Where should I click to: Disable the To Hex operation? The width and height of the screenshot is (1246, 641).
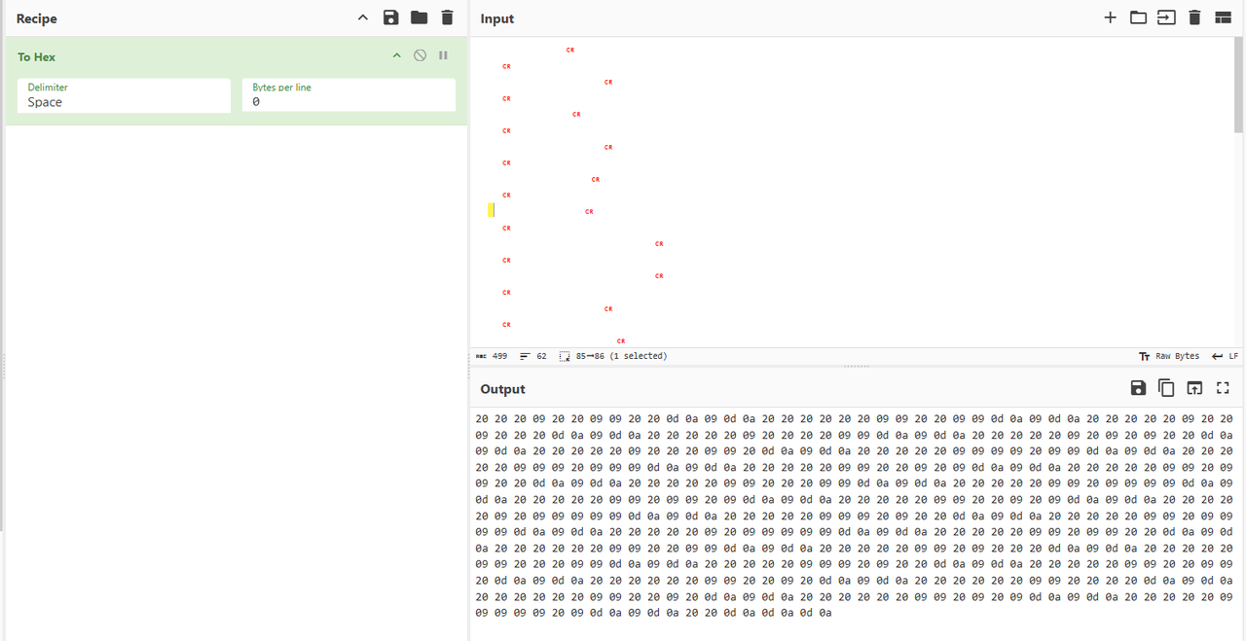point(420,55)
